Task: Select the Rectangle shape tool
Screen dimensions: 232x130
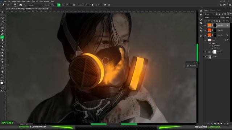Action: coord(3,69)
